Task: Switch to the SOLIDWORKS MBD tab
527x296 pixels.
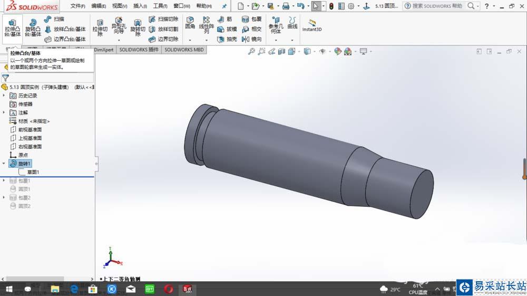Action: 184,50
